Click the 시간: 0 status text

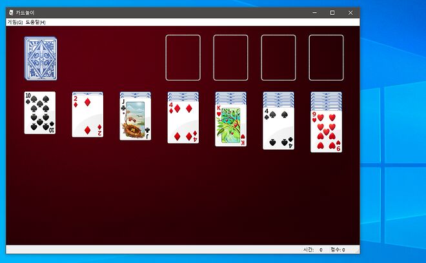point(313,249)
